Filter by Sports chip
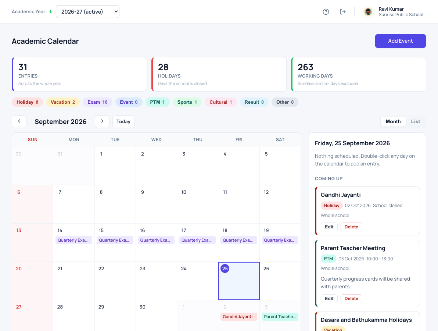The image size is (438, 331). click(x=187, y=102)
